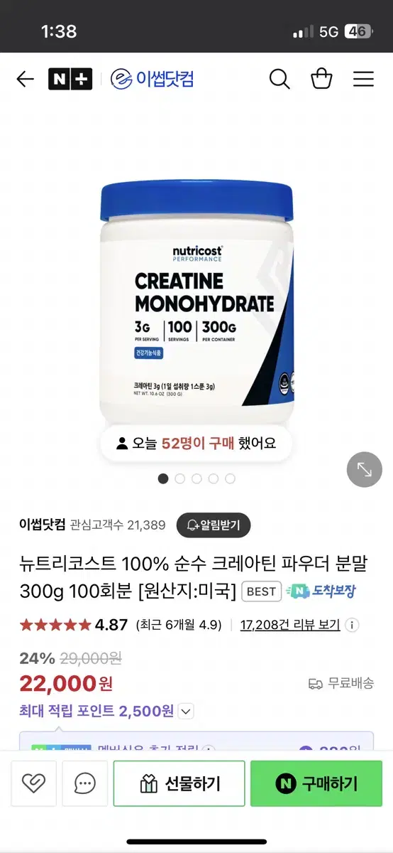Open the 이셉닷컴 seller name link
Viewport: 393px width, 853px height.
43,525
